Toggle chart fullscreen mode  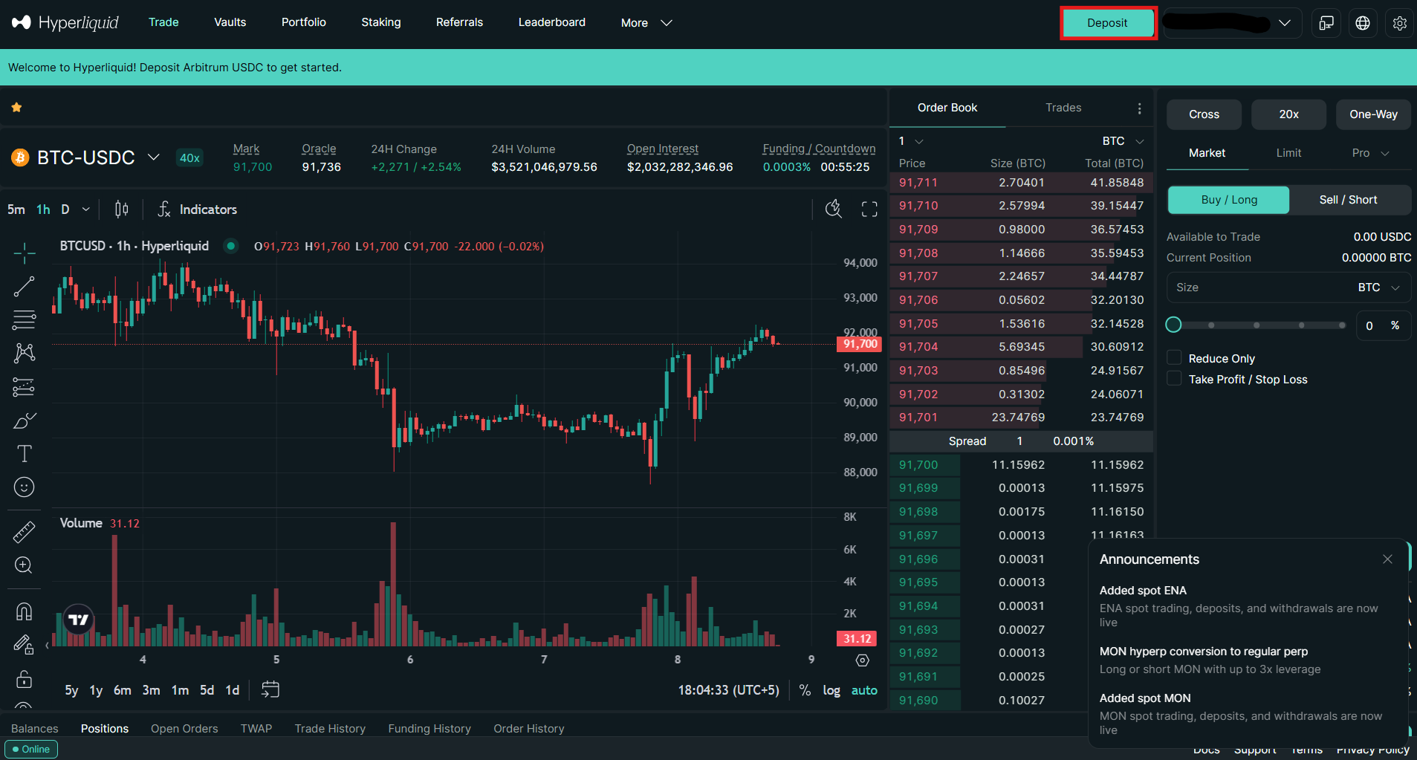click(869, 210)
